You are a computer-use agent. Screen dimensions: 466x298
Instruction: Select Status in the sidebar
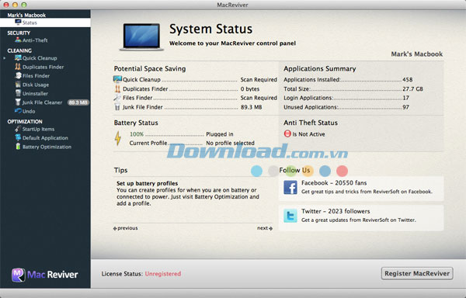click(45, 23)
